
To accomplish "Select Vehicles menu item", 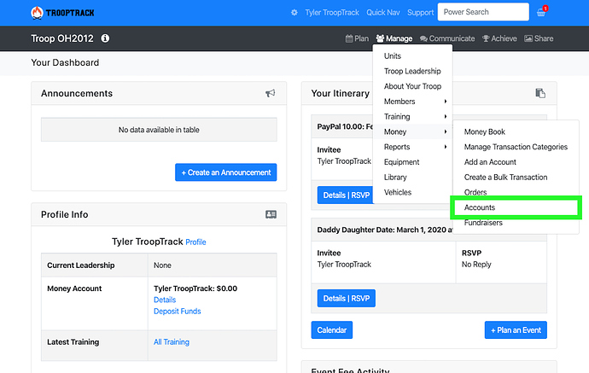I will pos(412,192).
